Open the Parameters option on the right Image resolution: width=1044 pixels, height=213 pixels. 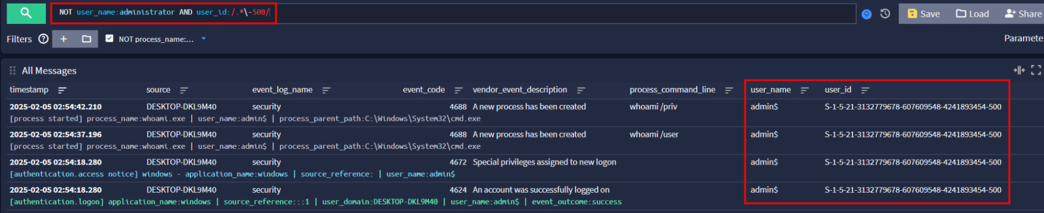tap(1023, 39)
